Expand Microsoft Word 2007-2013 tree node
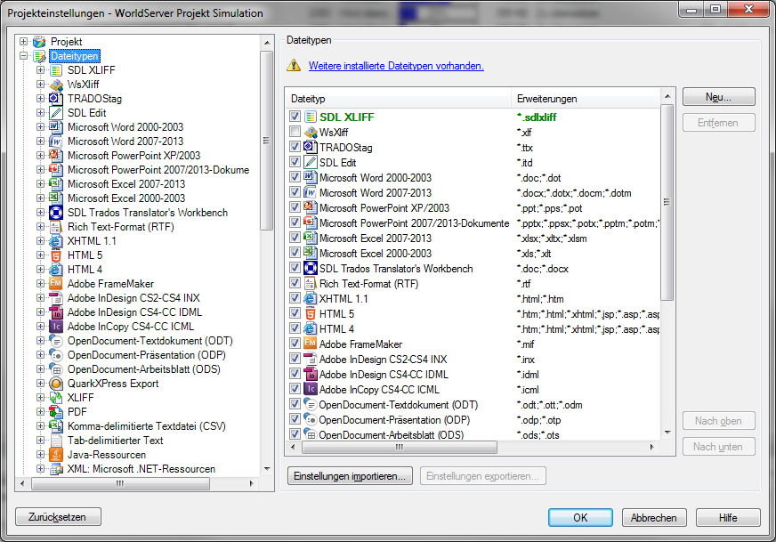The height and width of the screenshot is (542, 776). click(x=41, y=142)
